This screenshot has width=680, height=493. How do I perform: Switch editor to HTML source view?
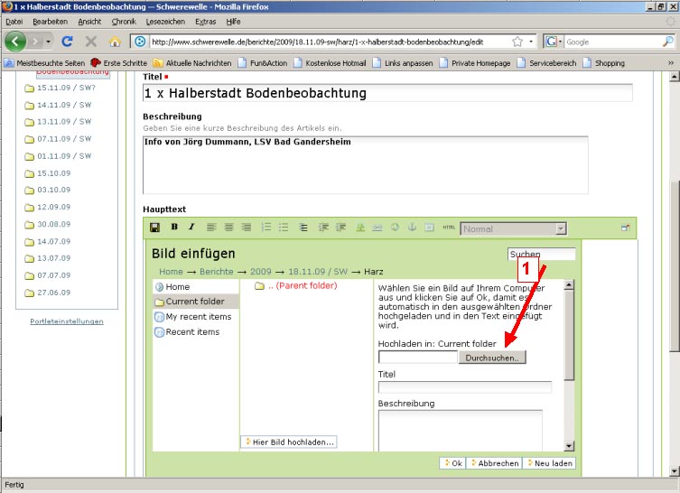(449, 228)
